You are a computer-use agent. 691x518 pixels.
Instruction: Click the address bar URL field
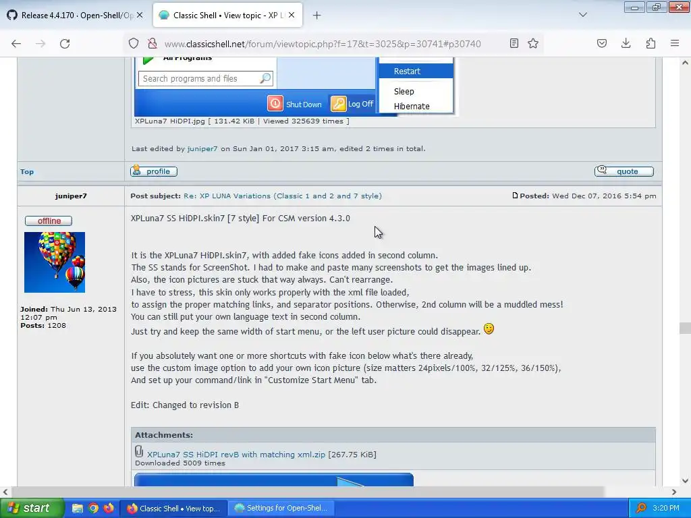(x=323, y=44)
